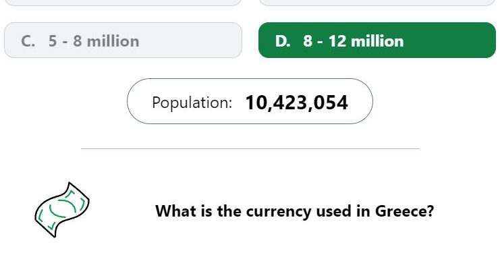Click the "5 - 8 million" text
Image resolution: width=500 pixels, height=253 pixels.
tap(94, 41)
